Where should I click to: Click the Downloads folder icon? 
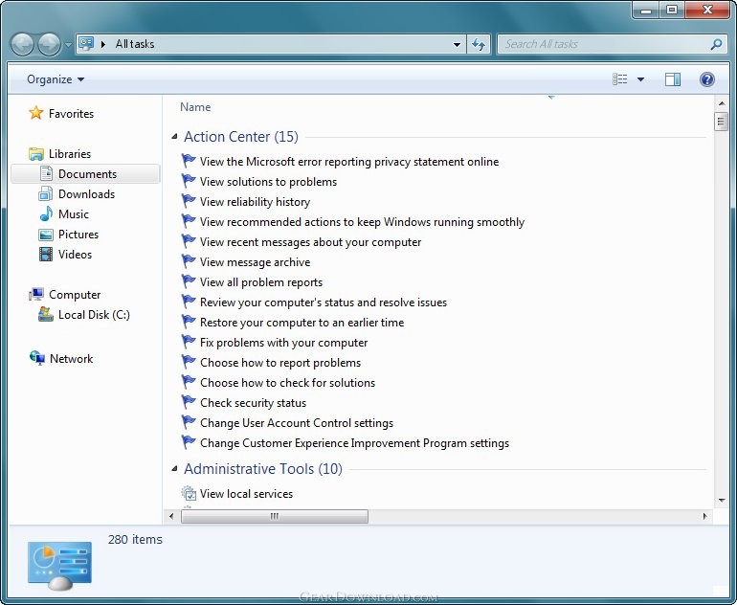click(46, 193)
